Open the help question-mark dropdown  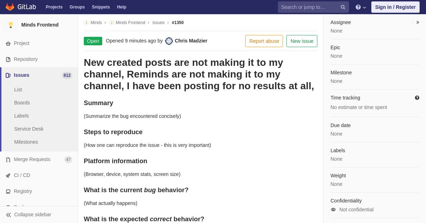(x=361, y=7)
